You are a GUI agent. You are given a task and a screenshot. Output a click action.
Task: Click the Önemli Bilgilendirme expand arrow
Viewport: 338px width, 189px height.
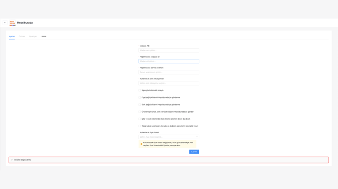12,160
